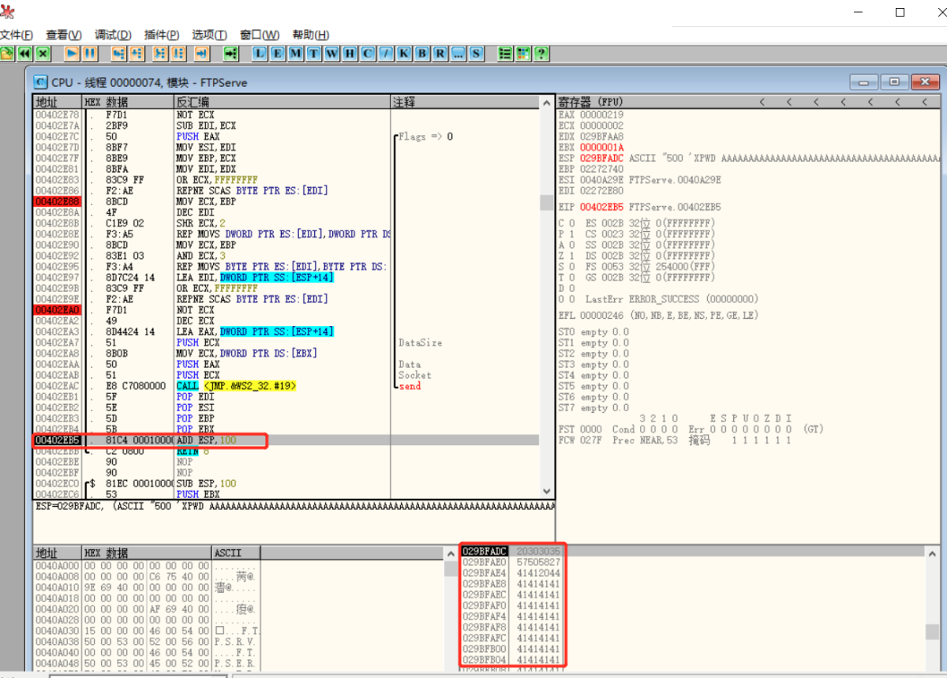Viewport: 947px width, 678px height.
Task: Click disassembly scrollbar up arrow
Action: [546, 103]
